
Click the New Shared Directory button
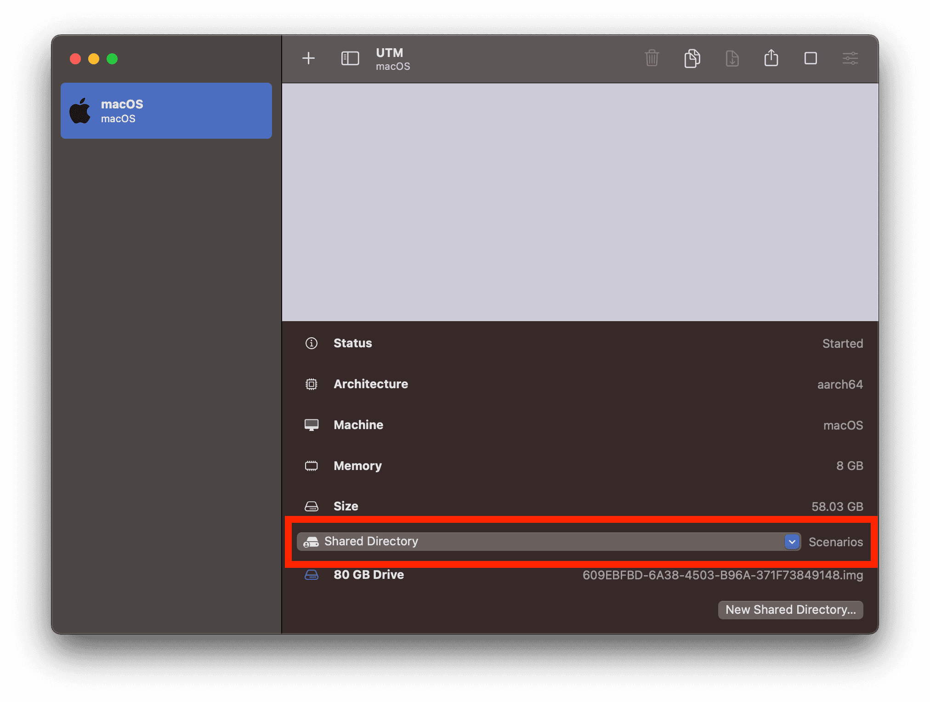790,610
